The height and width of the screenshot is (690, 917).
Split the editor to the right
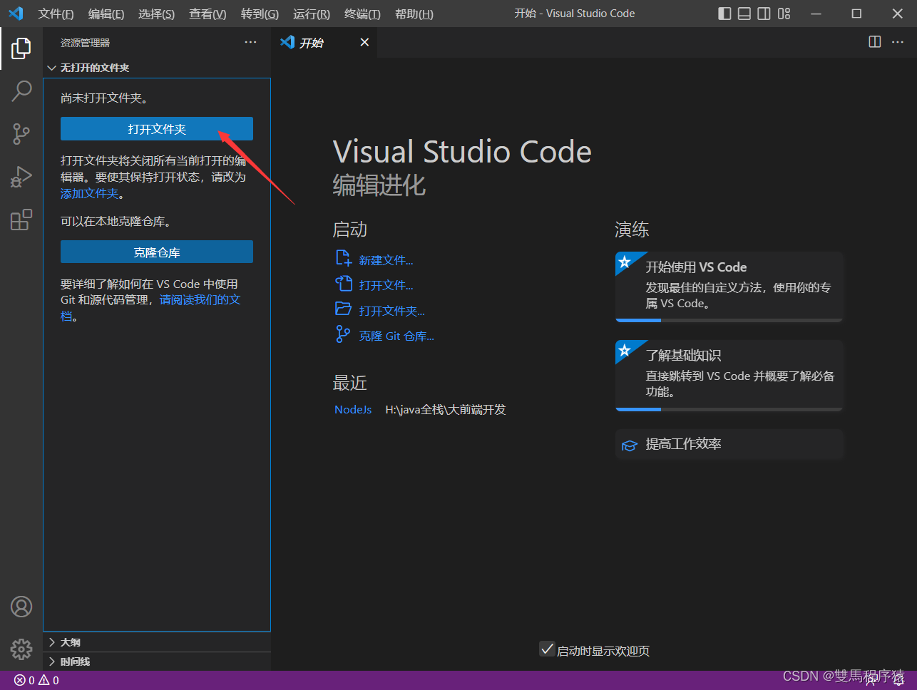pos(875,42)
